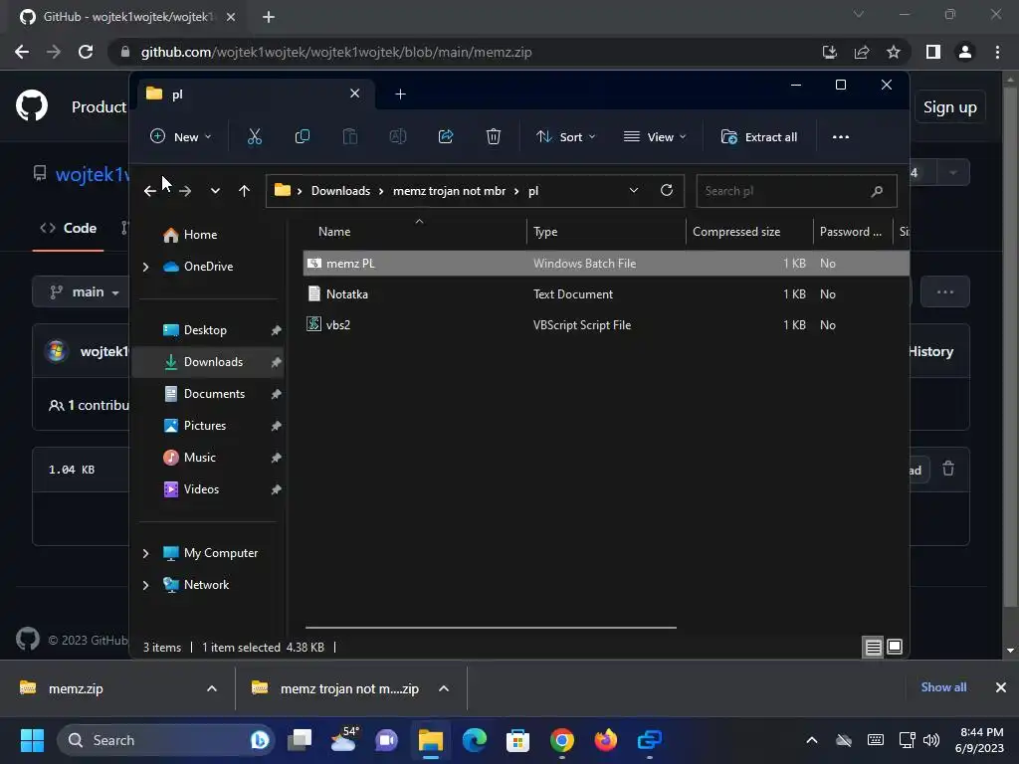Click the GitHub logo in page header

[32, 106]
